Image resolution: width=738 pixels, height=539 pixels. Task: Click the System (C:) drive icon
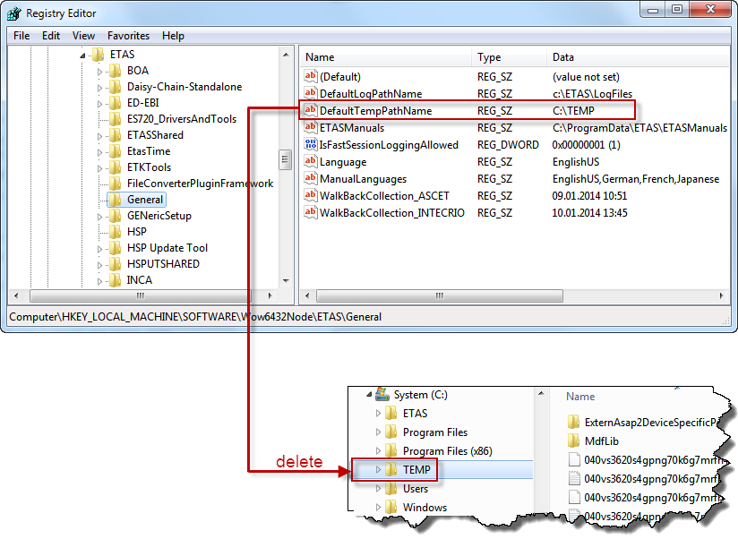(382, 395)
